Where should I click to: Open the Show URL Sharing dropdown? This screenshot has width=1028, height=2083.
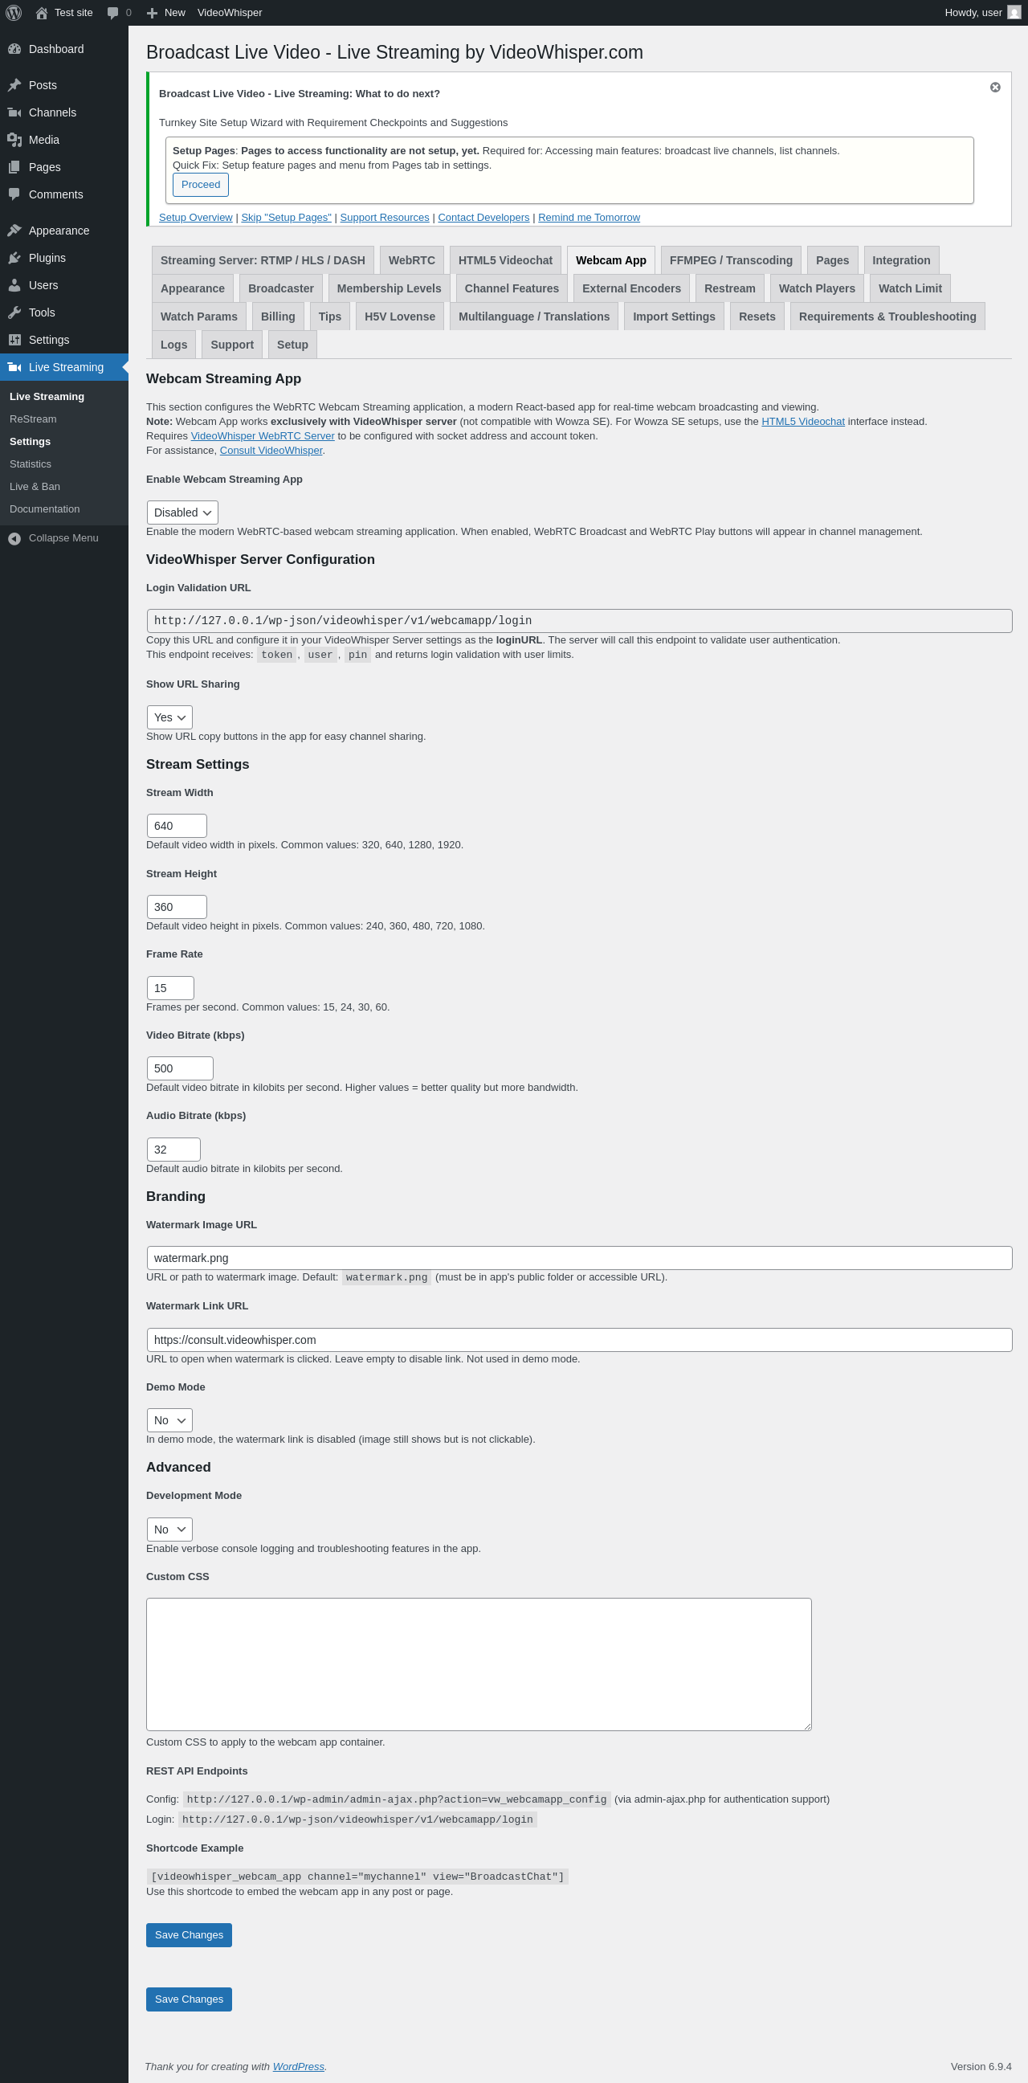(169, 717)
